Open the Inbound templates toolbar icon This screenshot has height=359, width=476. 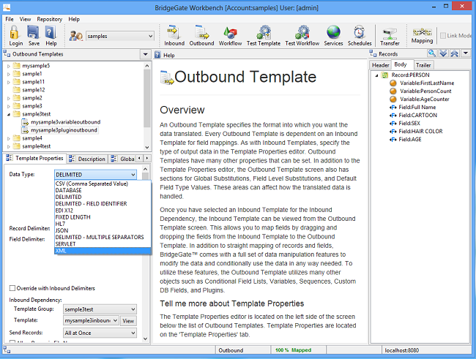tap(174, 32)
